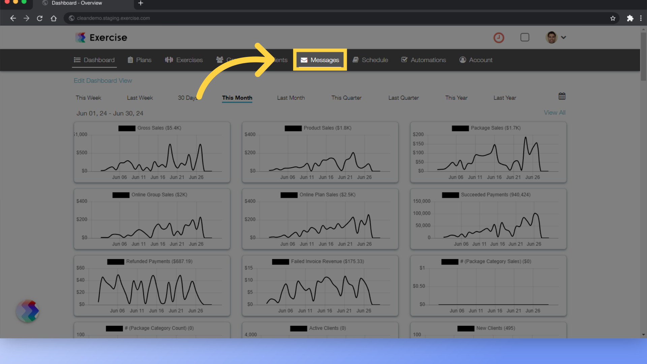Image resolution: width=647 pixels, height=364 pixels.
Task: Click the browser home icon
Action: click(x=54, y=18)
